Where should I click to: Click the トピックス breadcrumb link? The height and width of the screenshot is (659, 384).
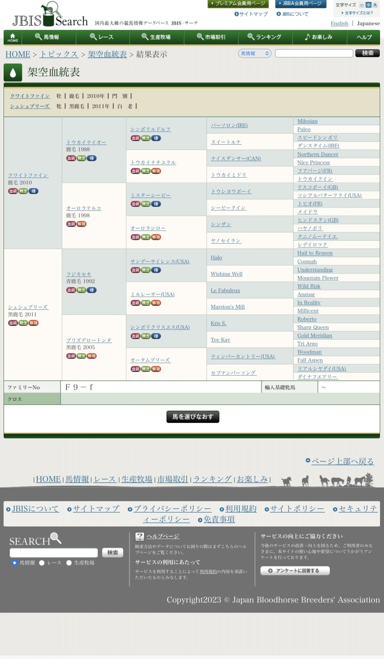tap(59, 54)
